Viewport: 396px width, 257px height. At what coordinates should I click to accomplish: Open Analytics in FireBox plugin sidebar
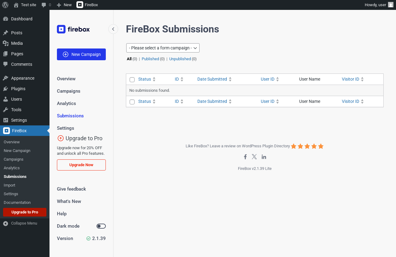click(67, 103)
